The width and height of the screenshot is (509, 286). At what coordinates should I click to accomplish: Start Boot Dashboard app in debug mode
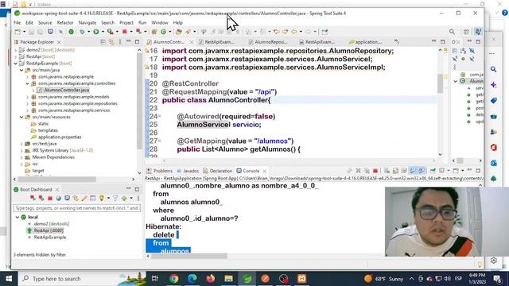[x=41, y=198]
